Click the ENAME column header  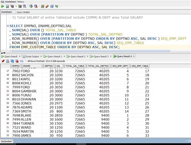(31, 66)
